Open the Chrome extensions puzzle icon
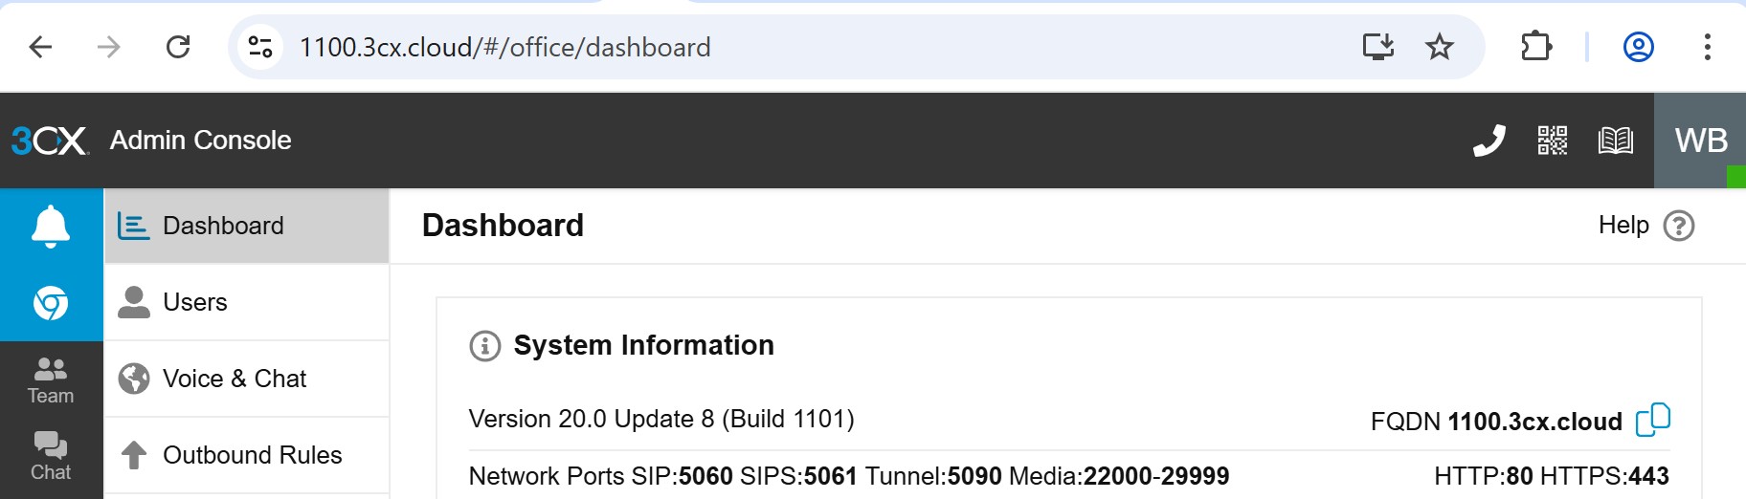This screenshot has height=499, width=1746. click(1535, 47)
